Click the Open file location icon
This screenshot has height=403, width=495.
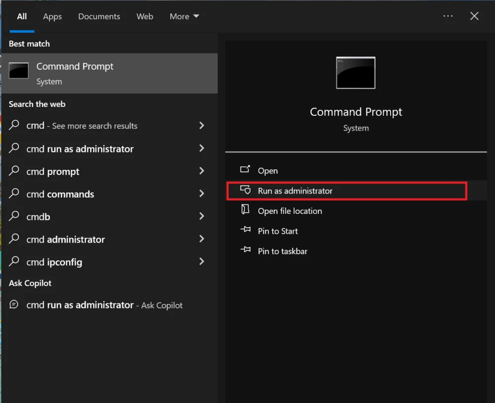tap(245, 210)
